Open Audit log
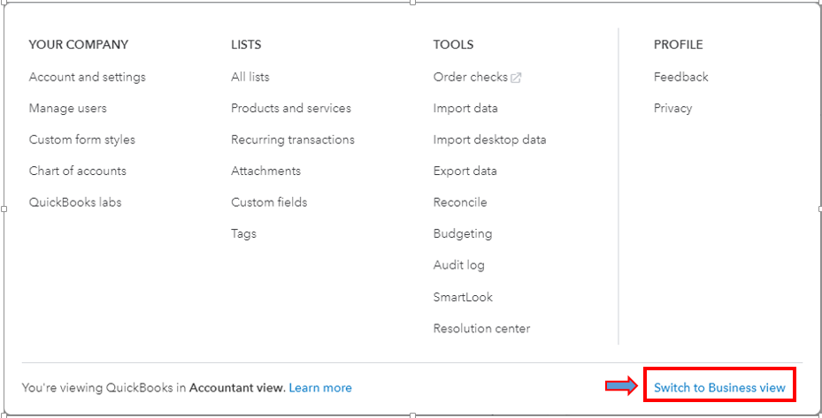This screenshot has height=418, width=822. pyautogui.click(x=458, y=265)
